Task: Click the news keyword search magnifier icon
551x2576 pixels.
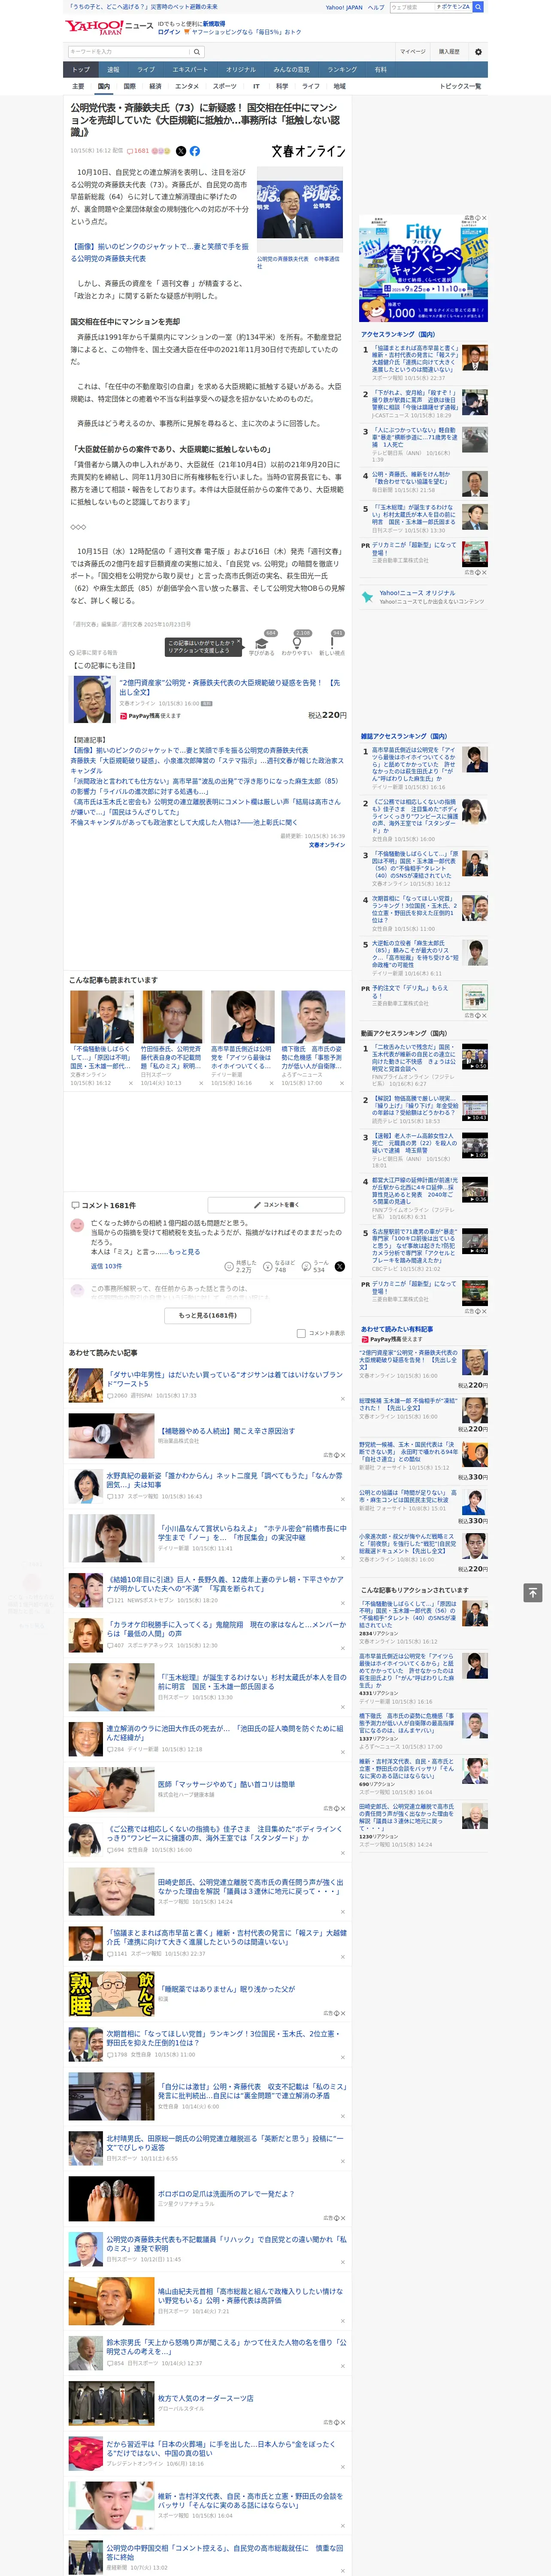Action: 197,51
